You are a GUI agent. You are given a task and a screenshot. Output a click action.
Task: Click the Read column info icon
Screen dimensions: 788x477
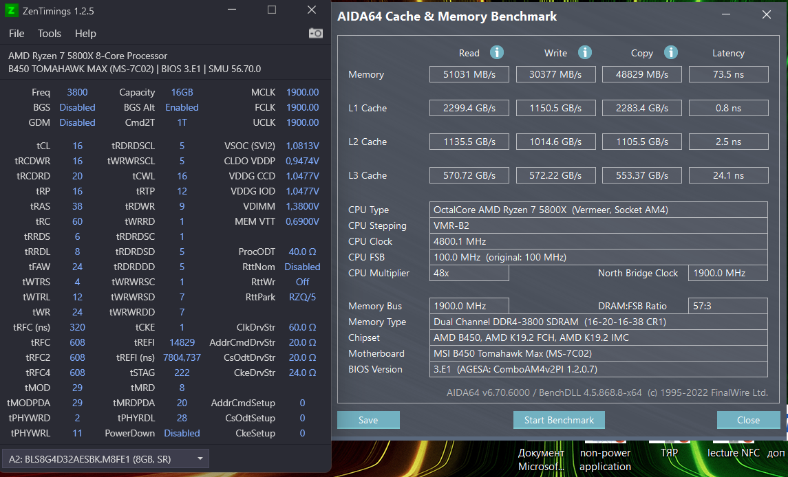496,52
